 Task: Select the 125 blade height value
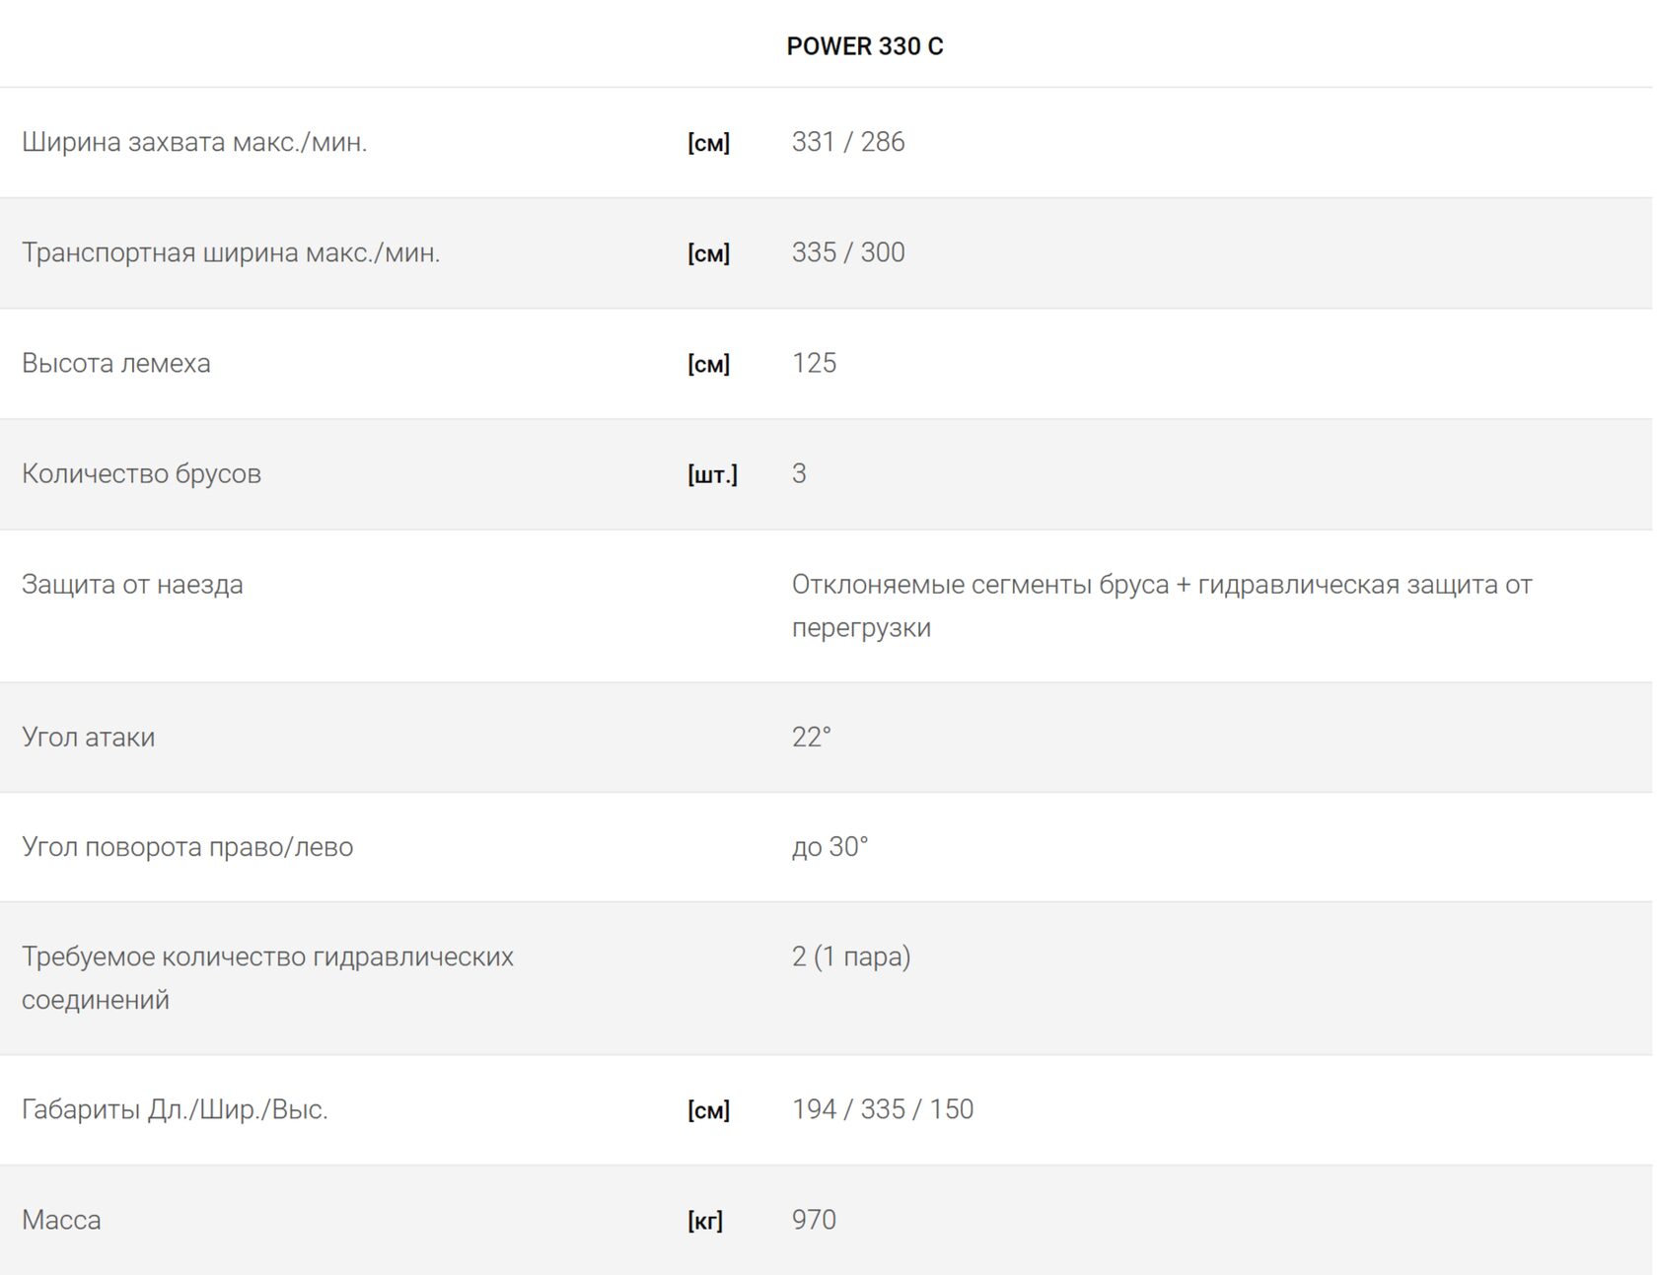point(814,363)
